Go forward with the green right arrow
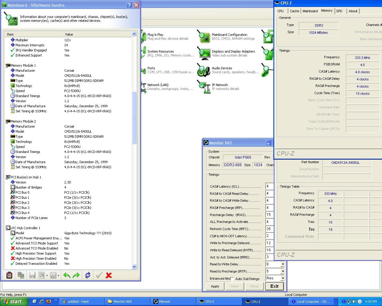 point(76,275)
